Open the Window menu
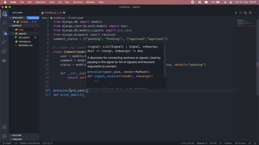Viewport: 259px width, 145px height. coord(90,2)
